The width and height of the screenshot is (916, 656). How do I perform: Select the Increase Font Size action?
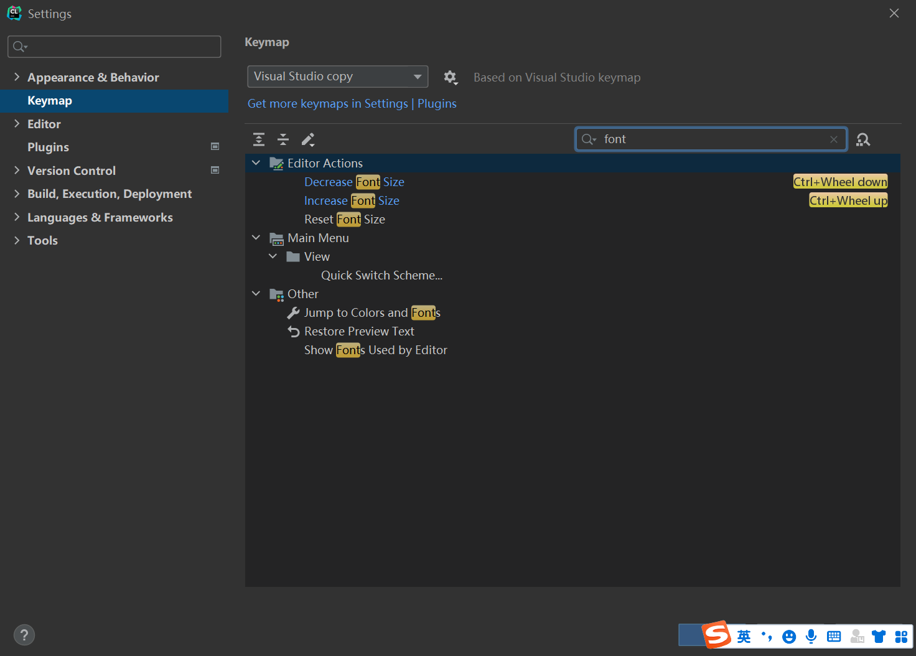(352, 200)
